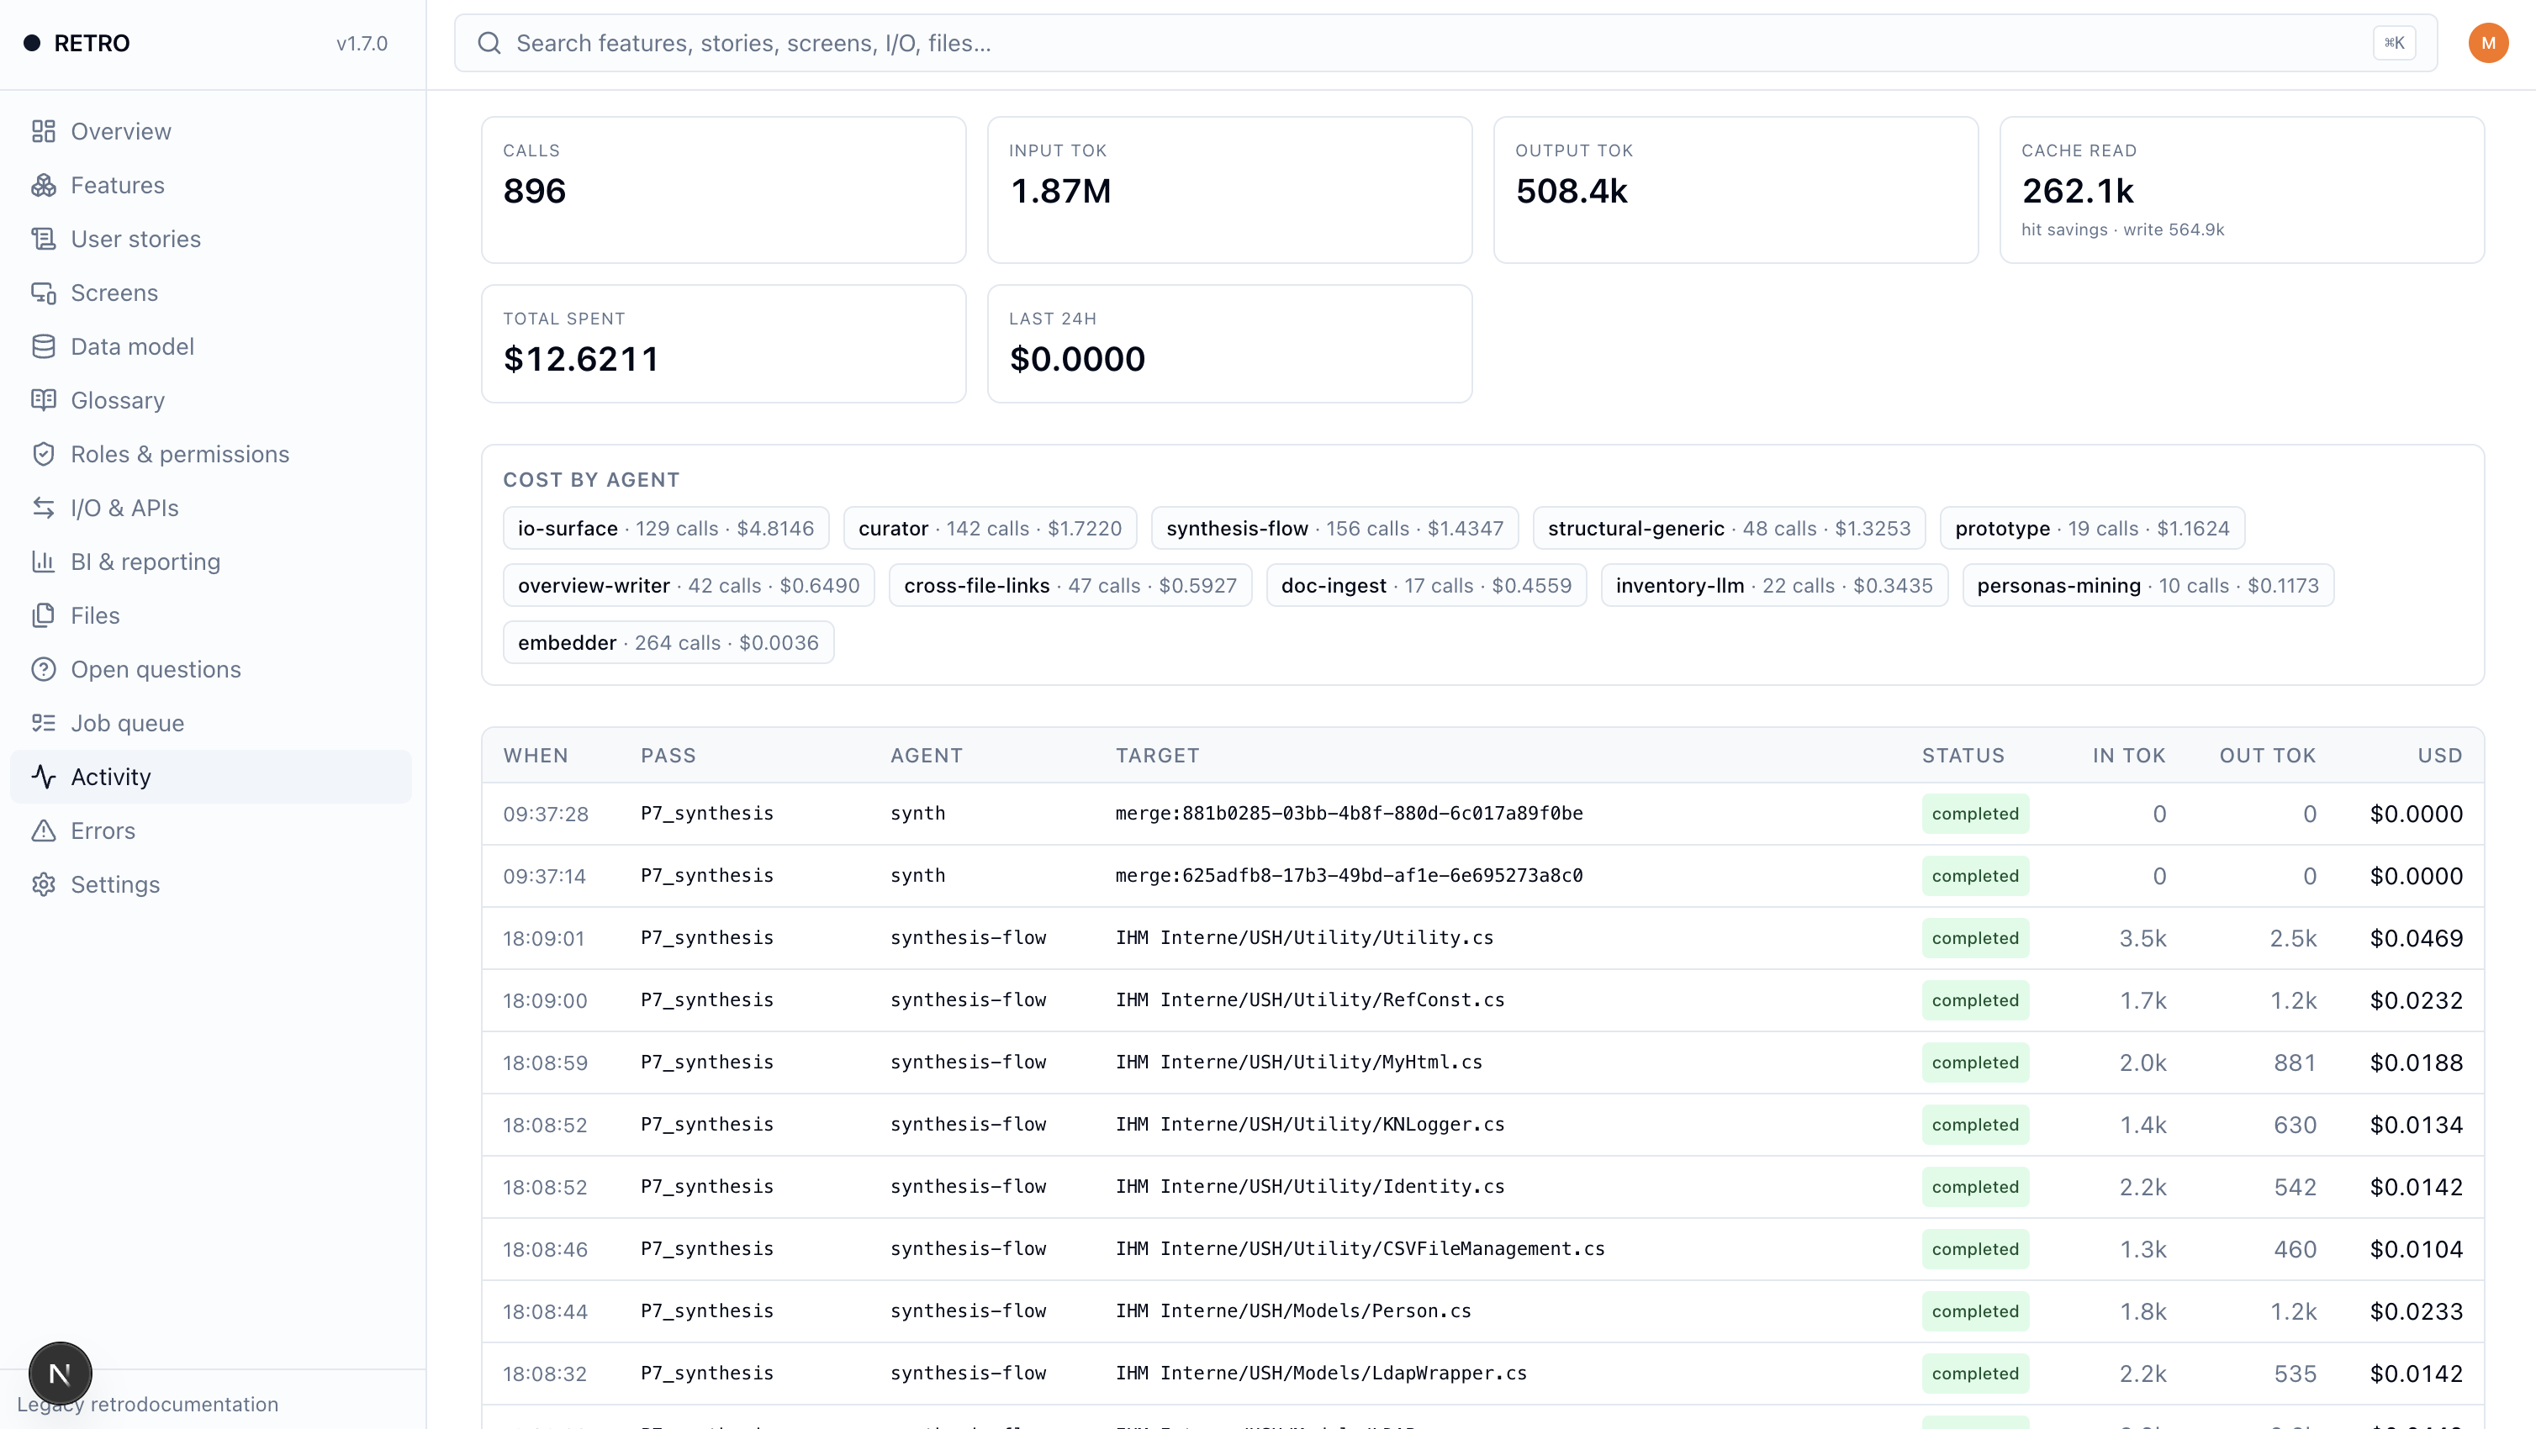Click target IHM Interne/USH/Models/LdapWrapper.cs
The width and height of the screenshot is (2536, 1429).
pyautogui.click(x=1321, y=1373)
